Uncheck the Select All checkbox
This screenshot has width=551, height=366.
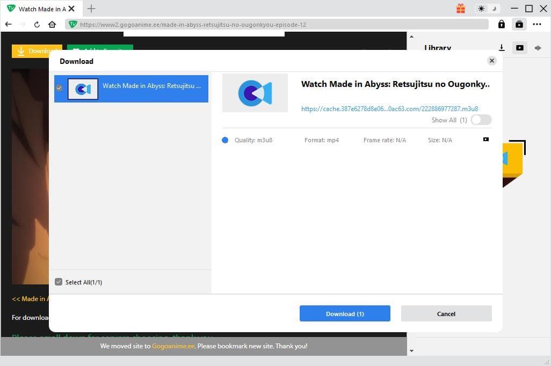pyautogui.click(x=59, y=282)
